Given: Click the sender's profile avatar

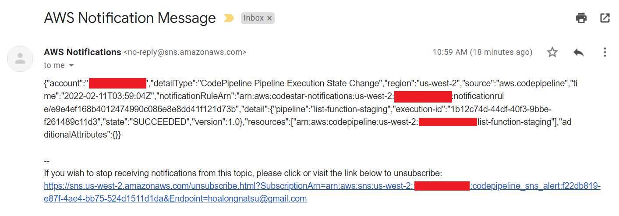Looking at the screenshot, I should [x=20, y=58].
